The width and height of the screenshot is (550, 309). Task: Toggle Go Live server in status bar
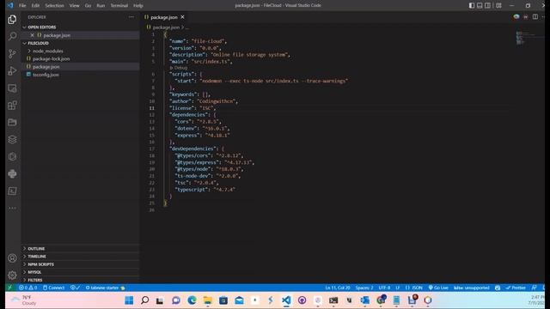(x=438, y=288)
